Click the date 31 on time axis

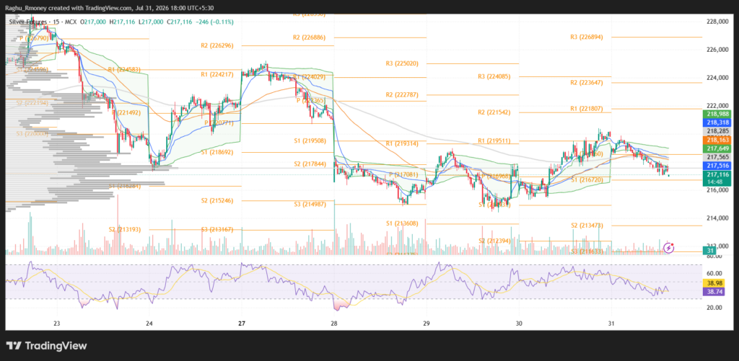point(611,324)
